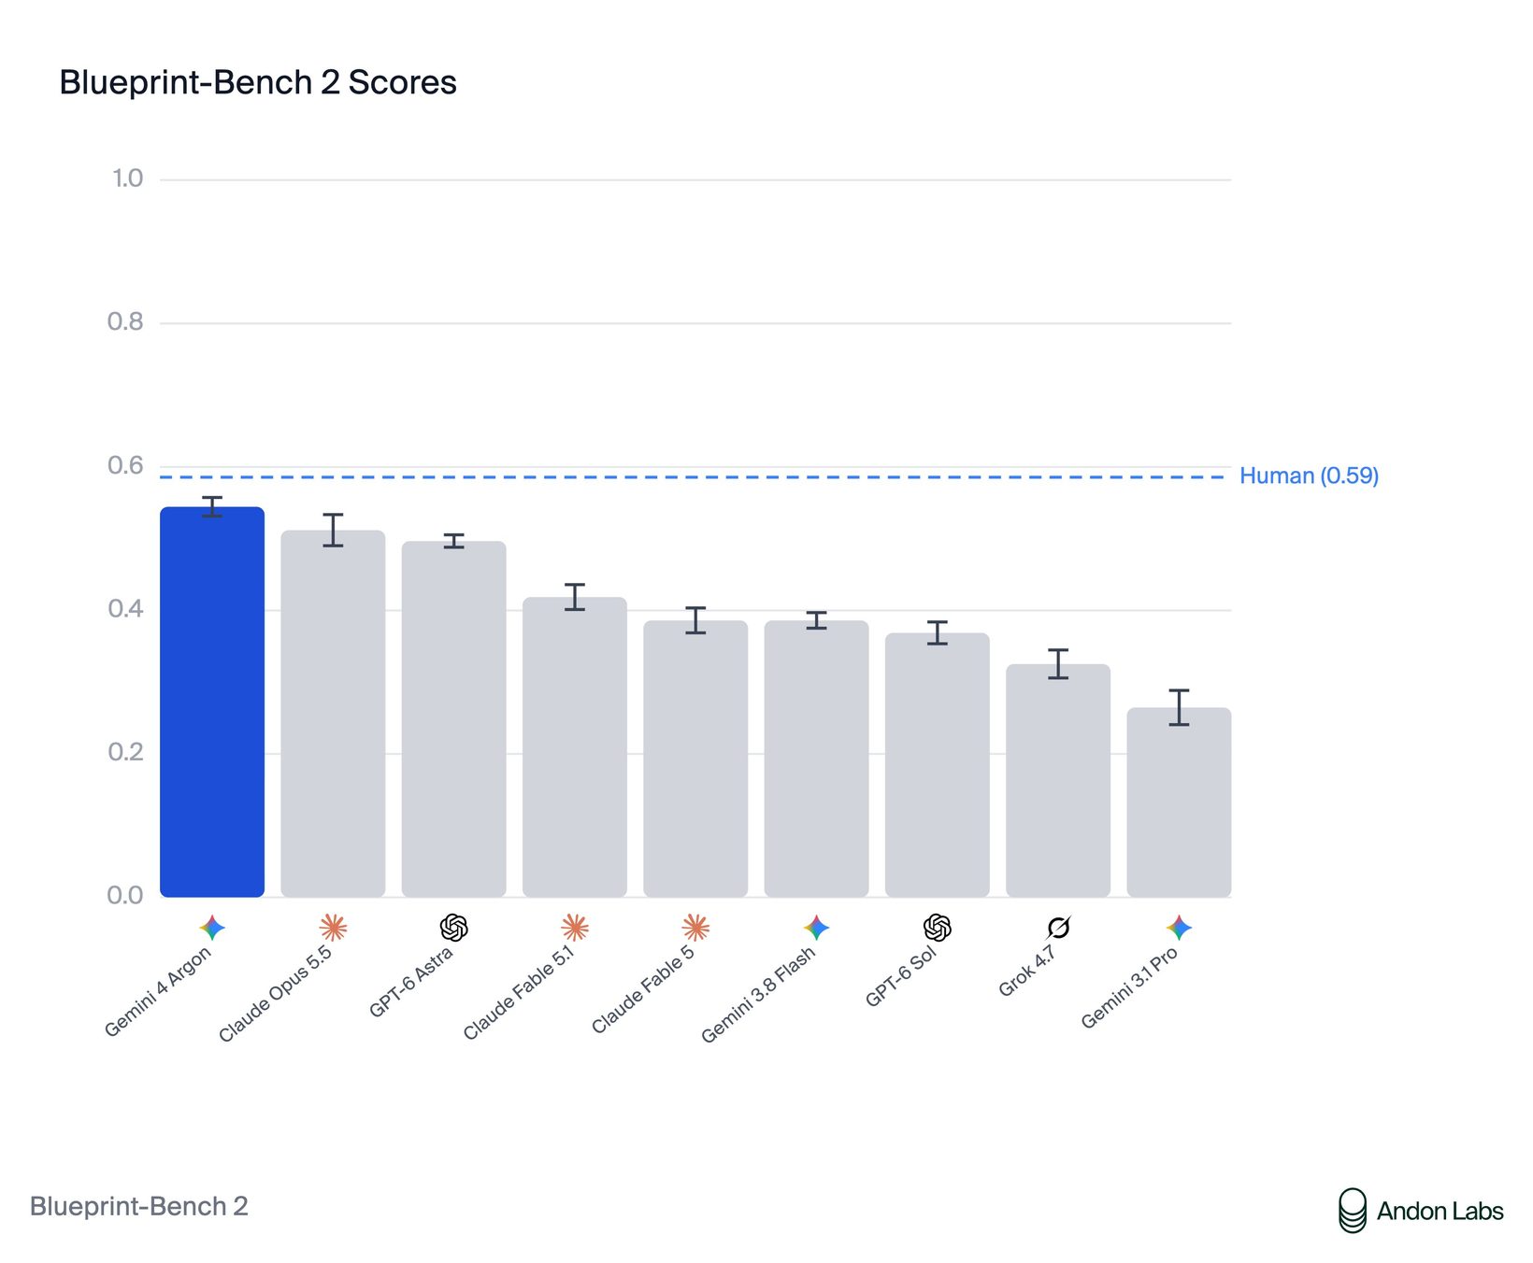Viewport: 1533px width, 1263px height.
Task: Click the Andon Labs logo icon
Action: 1353,1211
